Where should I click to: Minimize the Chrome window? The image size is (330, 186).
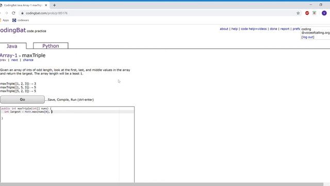311,5
